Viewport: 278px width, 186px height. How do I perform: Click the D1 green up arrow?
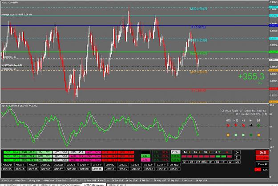(258, 125)
